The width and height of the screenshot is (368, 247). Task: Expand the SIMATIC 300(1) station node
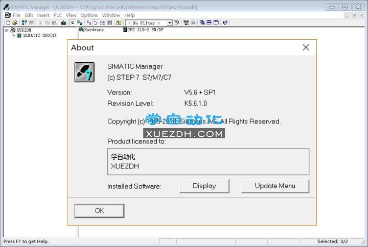tap(13, 36)
